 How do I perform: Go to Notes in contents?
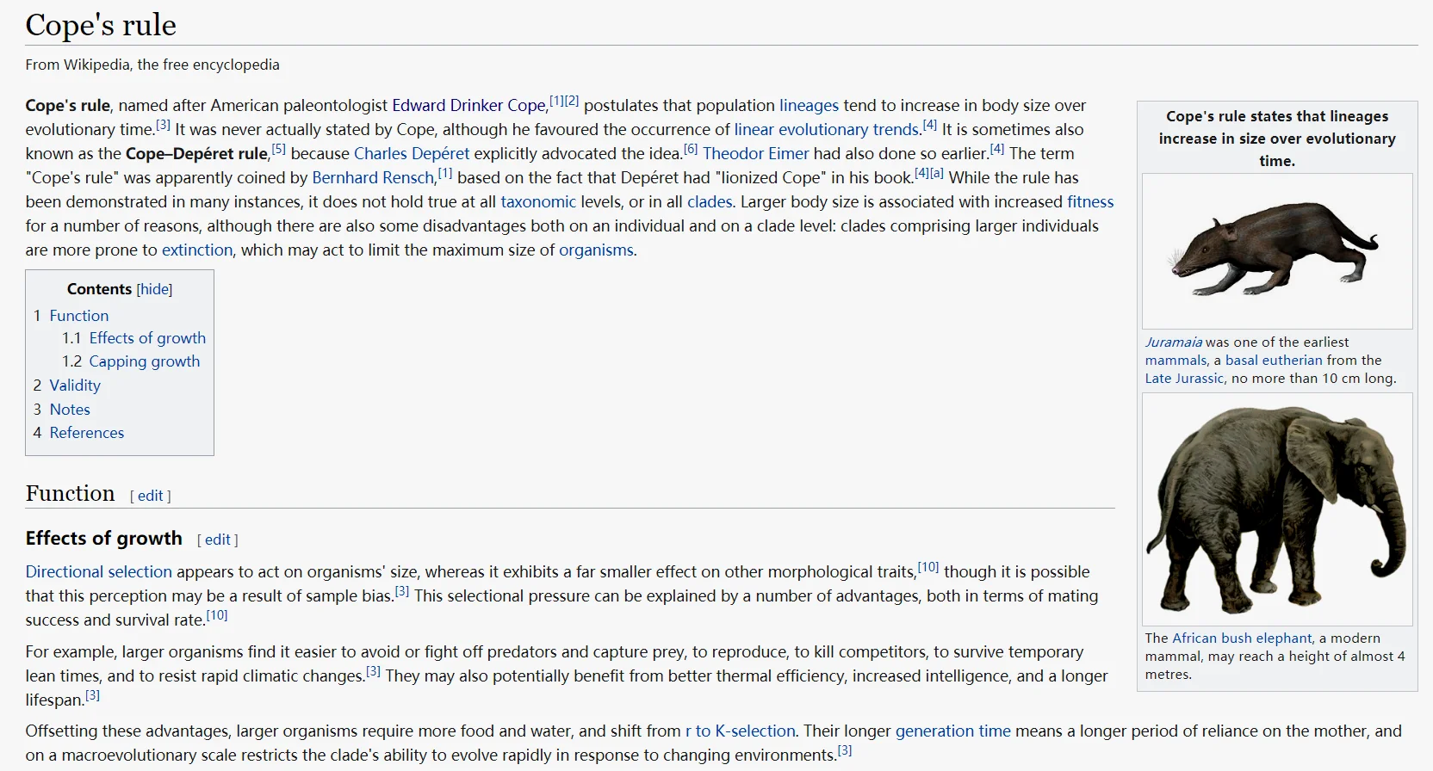tap(70, 410)
